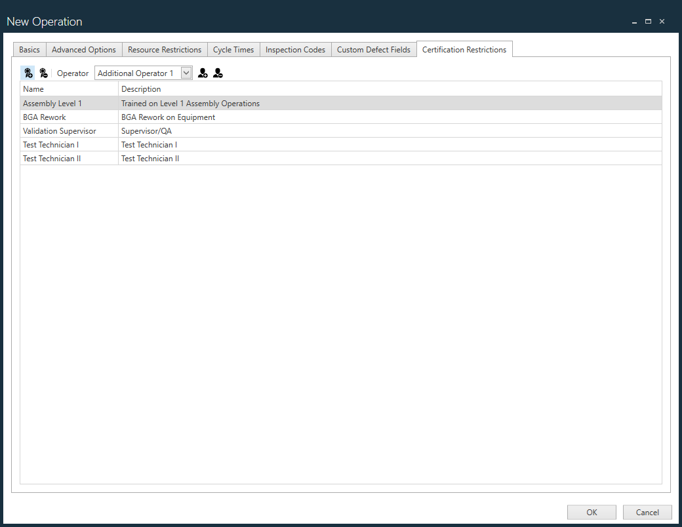Open the Advanced Options tab
The image size is (682, 527).
tap(83, 49)
